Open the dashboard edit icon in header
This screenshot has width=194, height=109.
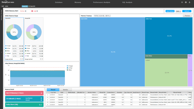tap(182, 2)
